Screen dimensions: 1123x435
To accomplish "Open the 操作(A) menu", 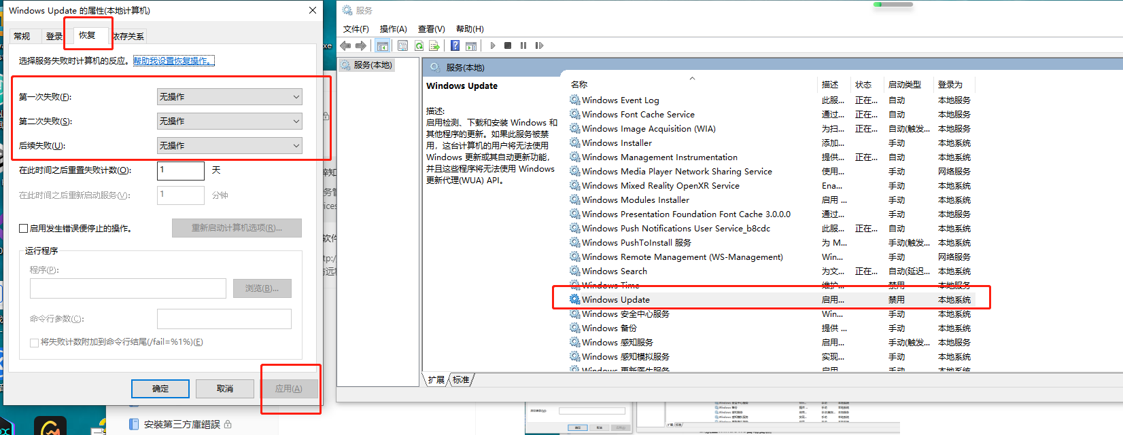I will [x=393, y=29].
